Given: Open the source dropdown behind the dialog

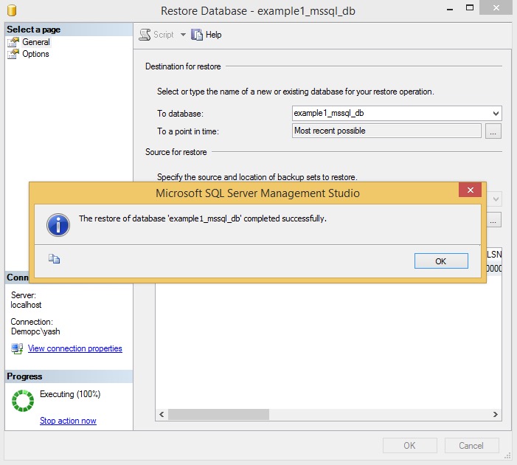Looking at the screenshot, I should pos(495,199).
